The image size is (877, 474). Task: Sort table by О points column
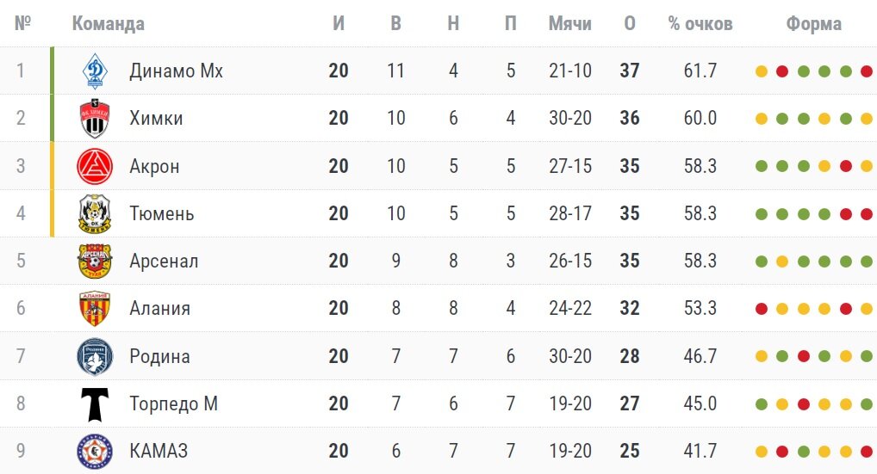click(x=630, y=23)
